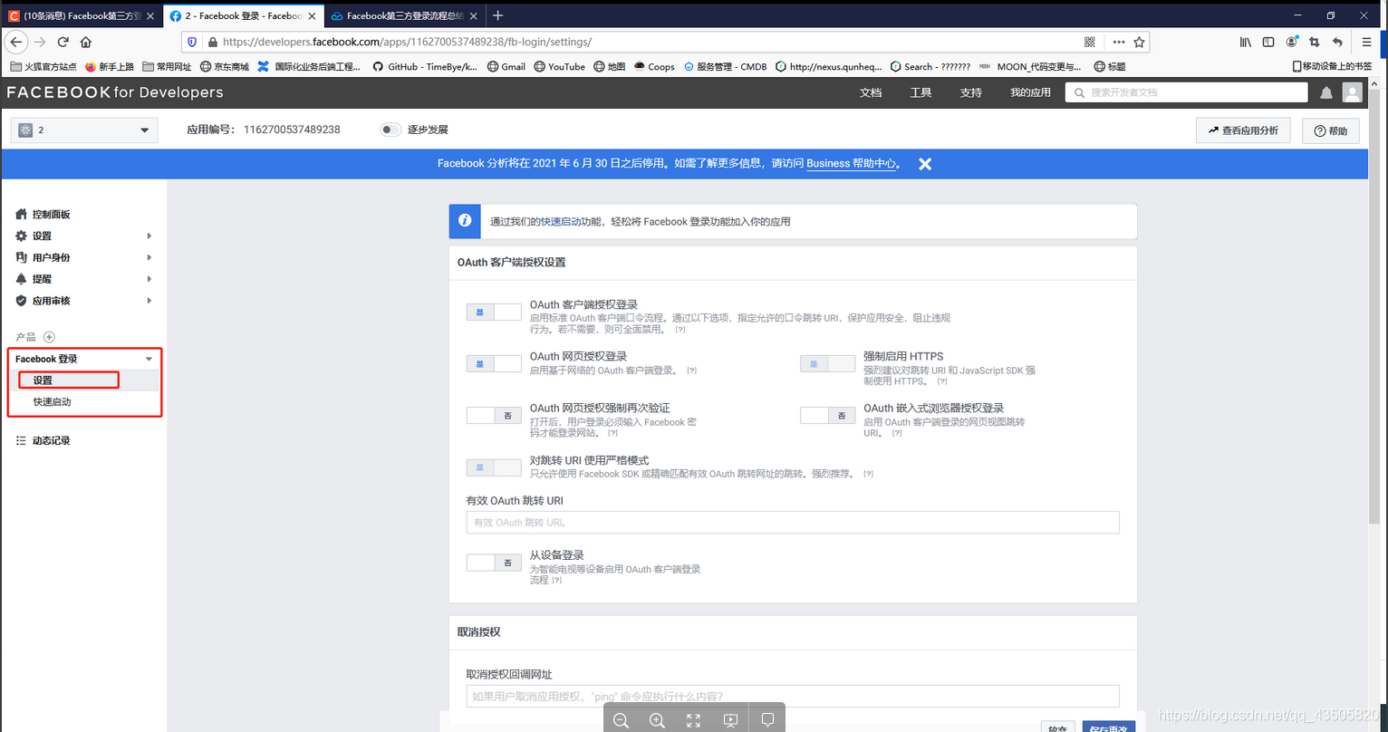1388x732 pixels.
Task: Start the screenshot crop tool
Action: click(1315, 42)
